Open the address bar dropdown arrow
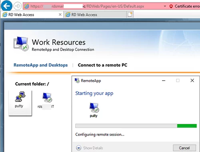The image size is (200, 152). [165, 6]
